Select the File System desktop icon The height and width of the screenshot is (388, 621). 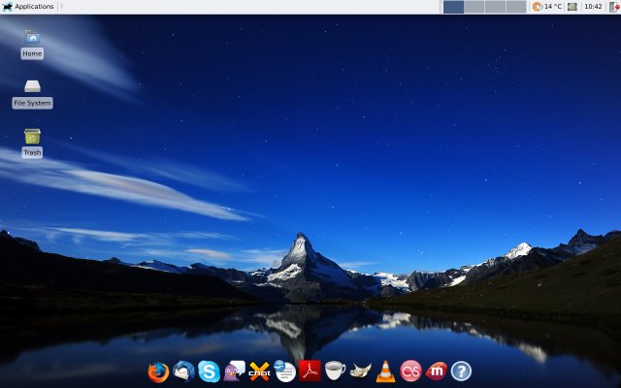pyautogui.click(x=32, y=86)
